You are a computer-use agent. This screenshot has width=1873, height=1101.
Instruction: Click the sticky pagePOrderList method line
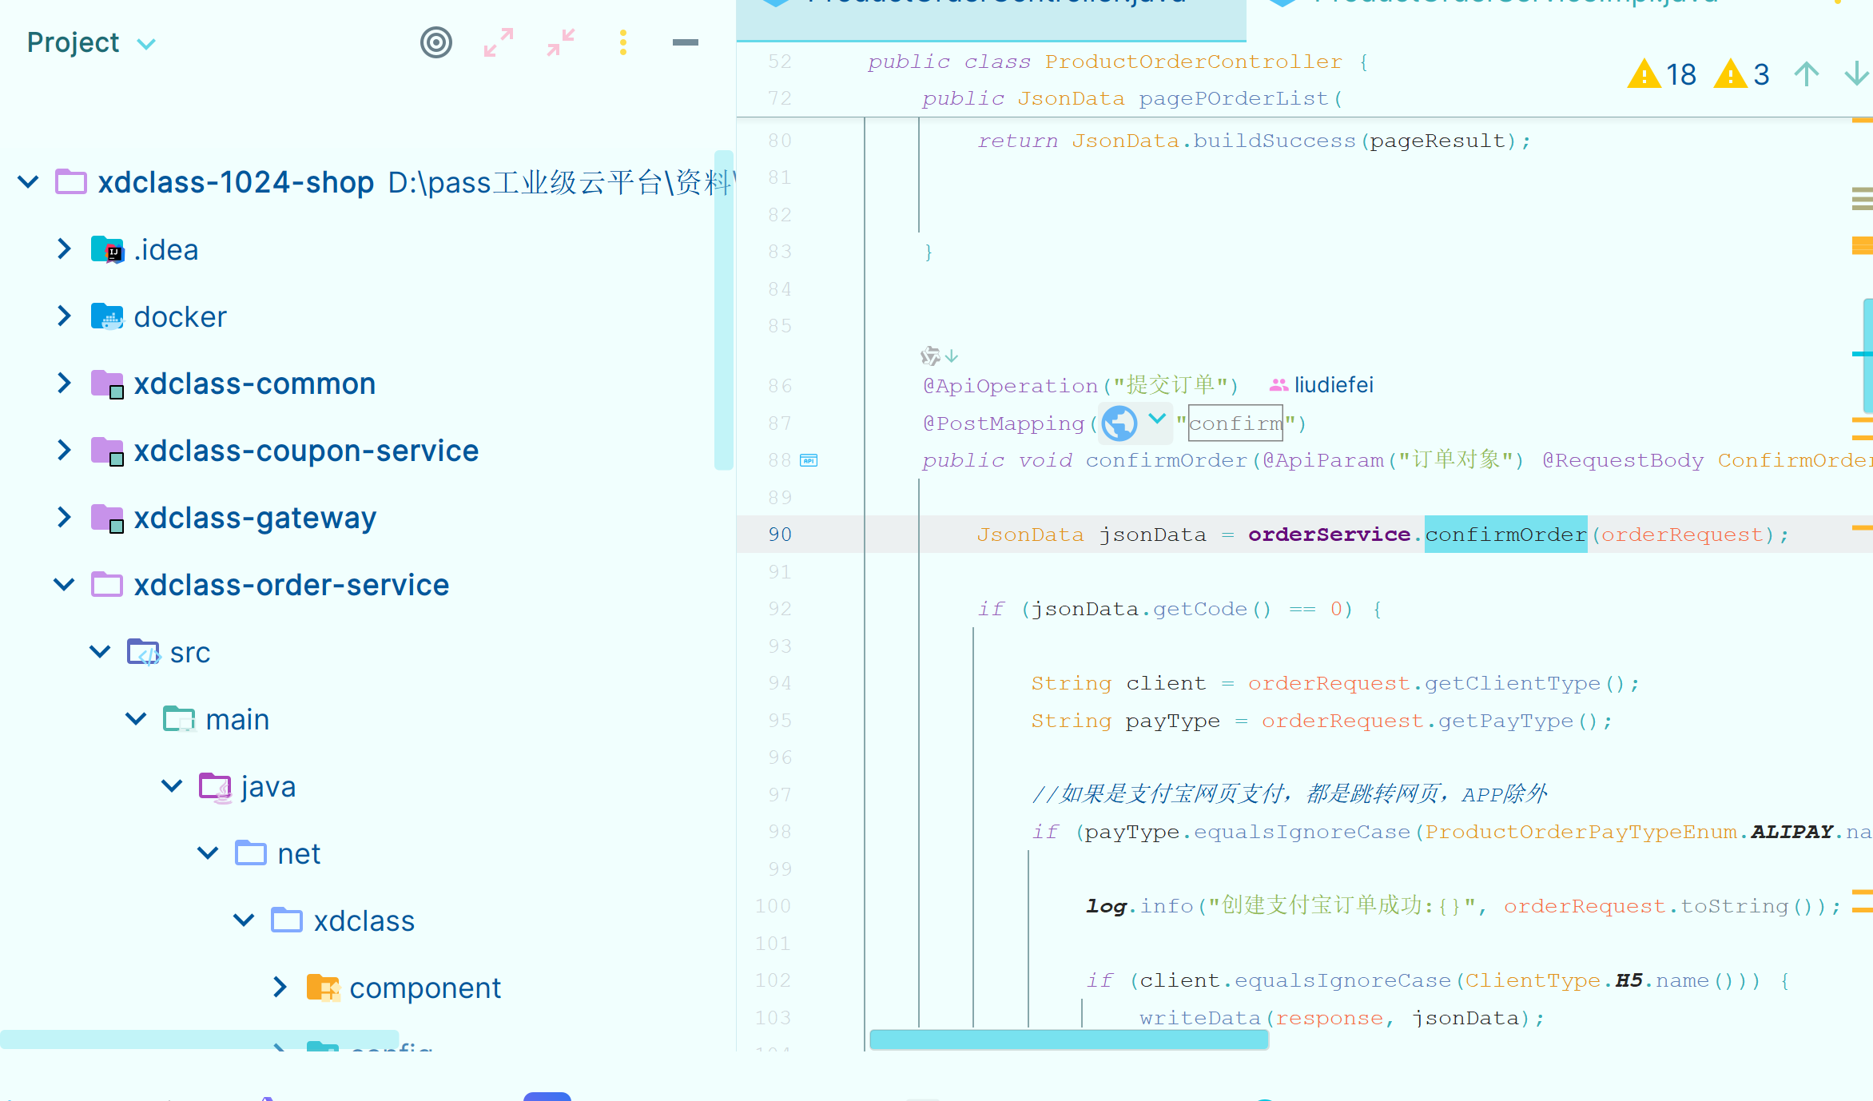[1132, 98]
